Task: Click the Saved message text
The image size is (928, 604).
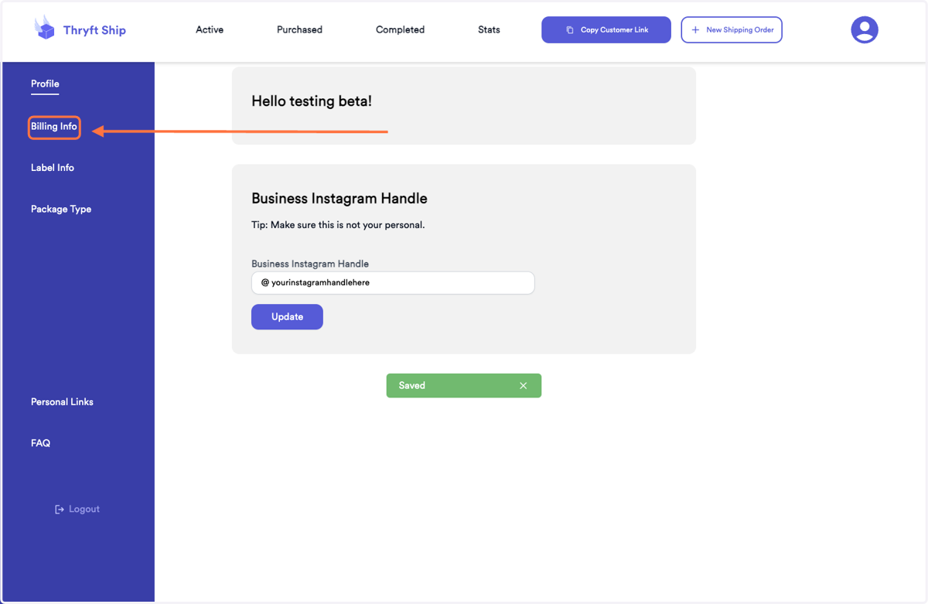Action: [x=412, y=385]
